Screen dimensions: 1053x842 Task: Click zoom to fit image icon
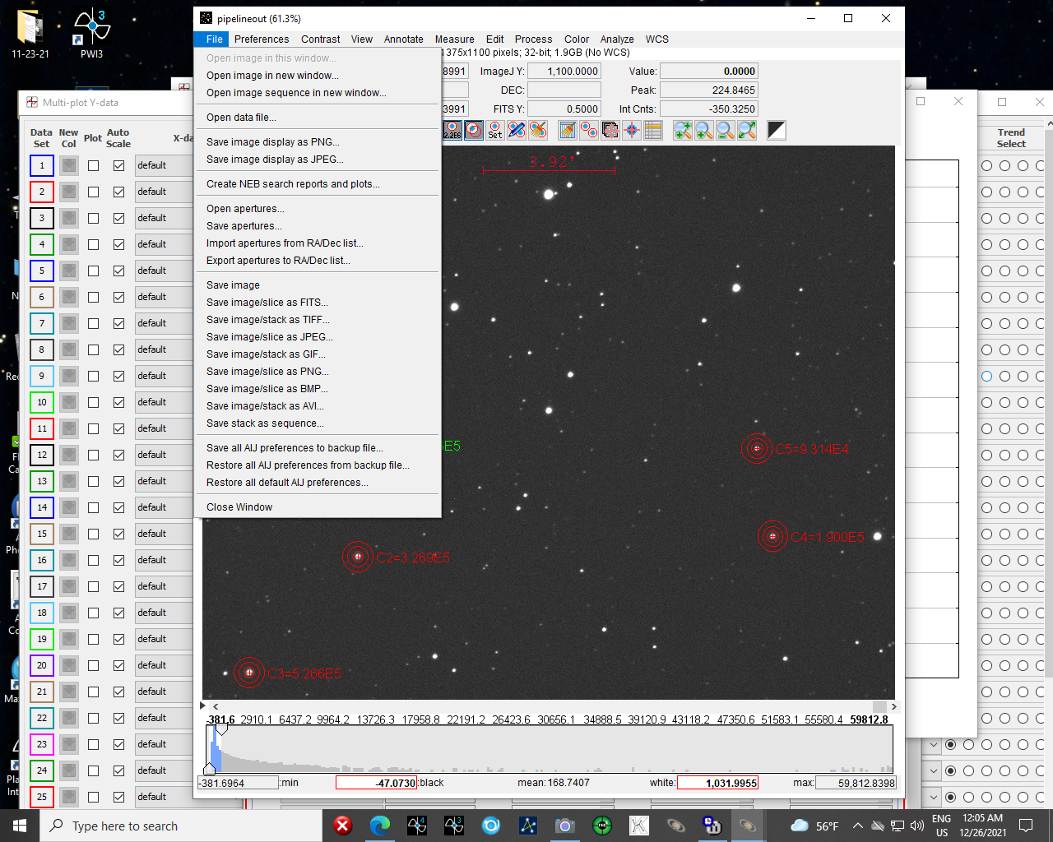(x=747, y=130)
